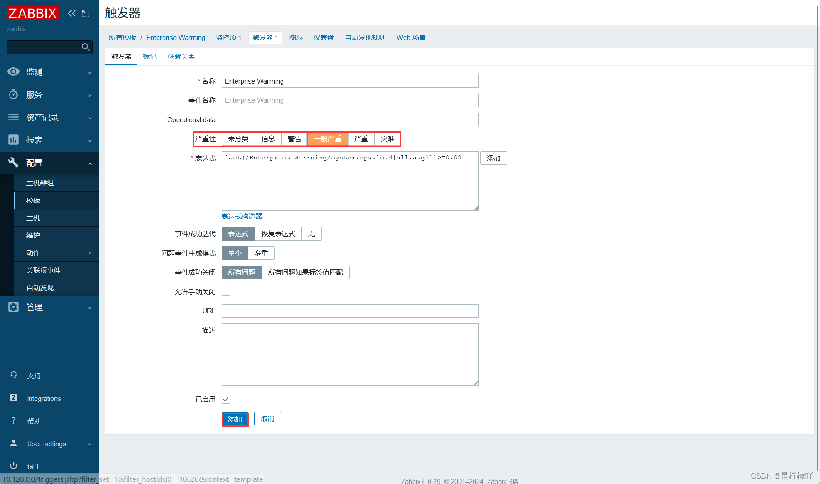Select severity 灾难
820x484 pixels.
pos(387,139)
